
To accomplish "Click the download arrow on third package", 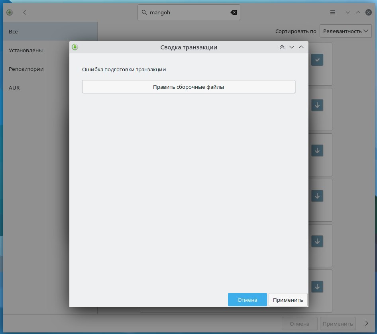I will pyautogui.click(x=317, y=150).
